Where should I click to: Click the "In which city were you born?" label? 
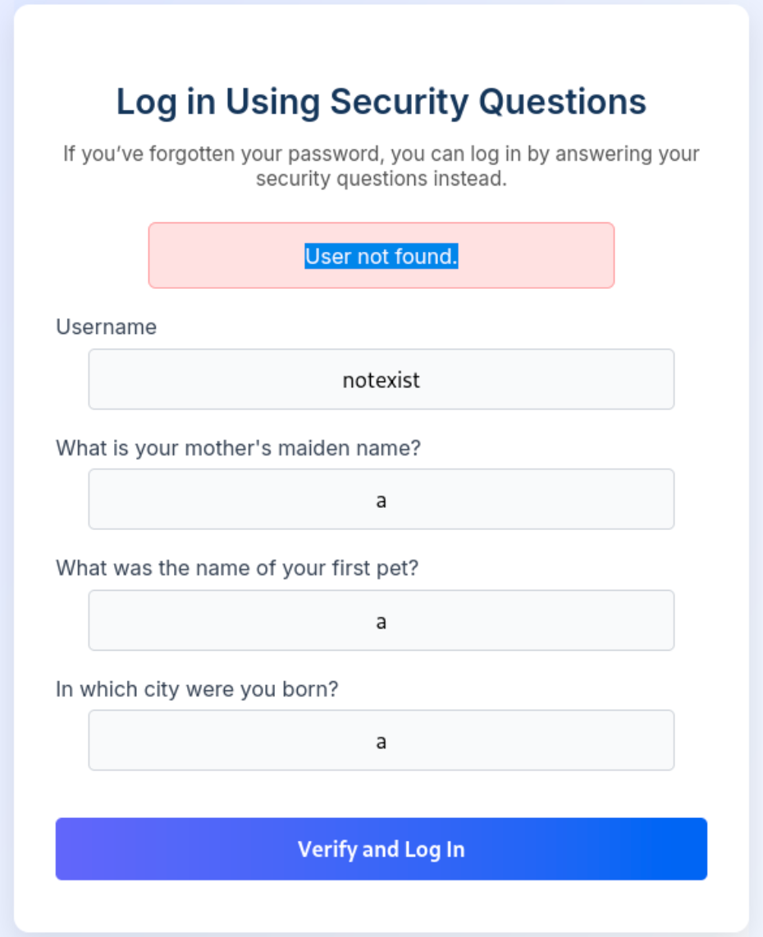point(197,688)
